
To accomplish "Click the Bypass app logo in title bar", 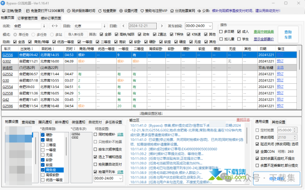I will tap(3, 3).
